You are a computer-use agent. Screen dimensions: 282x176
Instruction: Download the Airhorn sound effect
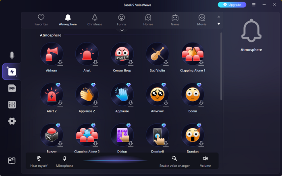(60, 63)
